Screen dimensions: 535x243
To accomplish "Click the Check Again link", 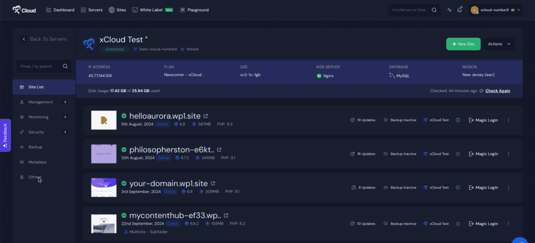I will (x=497, y=91).
